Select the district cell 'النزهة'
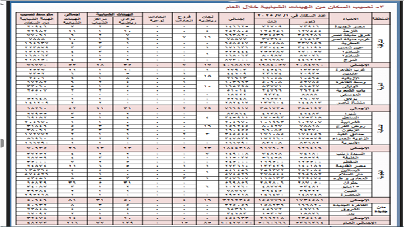 [350, 31]
